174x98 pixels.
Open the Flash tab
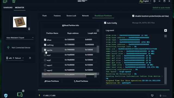tap(44, 16)
